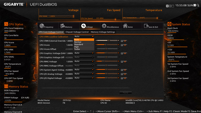Select Auto in the Loadline Calibration list
The image size is (201, 113).
point(84,40)
